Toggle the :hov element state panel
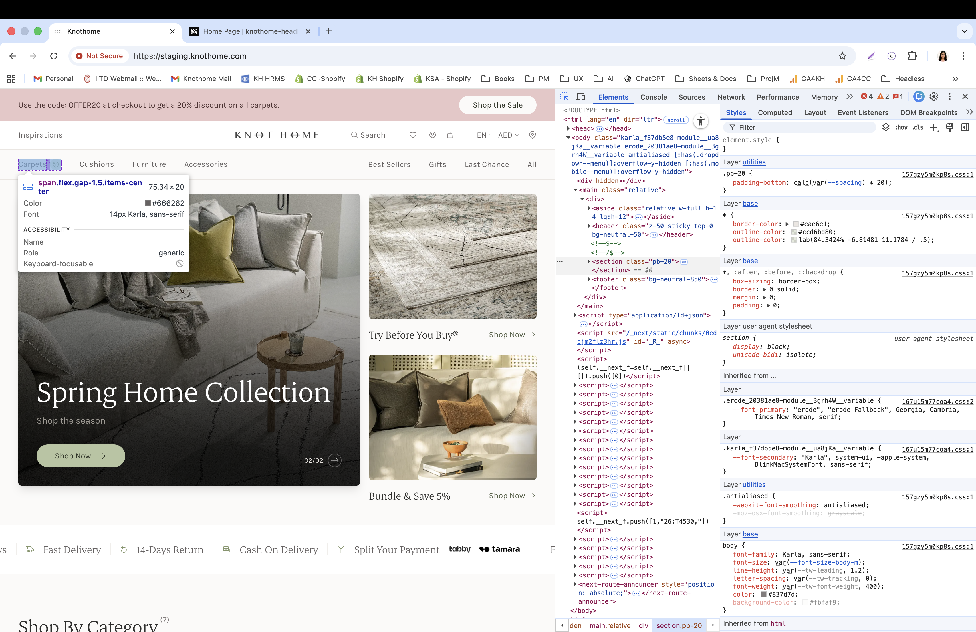This screenshot has width=976, height=632. [x=901, y=128]
